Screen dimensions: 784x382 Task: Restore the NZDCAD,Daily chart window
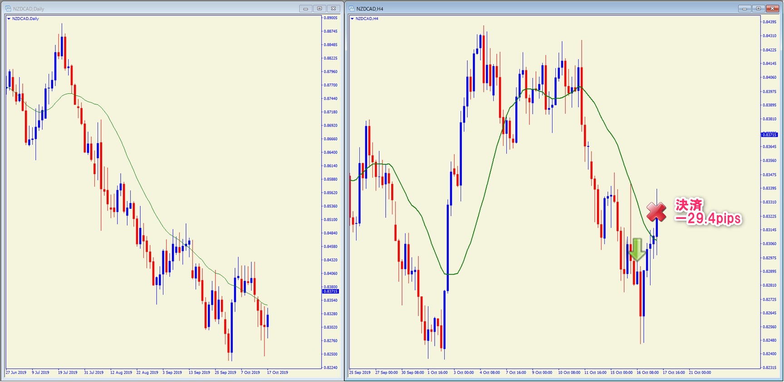coord(319,9)
